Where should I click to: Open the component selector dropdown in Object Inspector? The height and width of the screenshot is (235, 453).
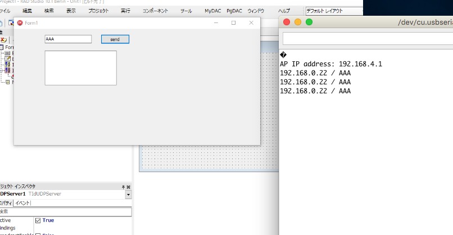point(129,195)
